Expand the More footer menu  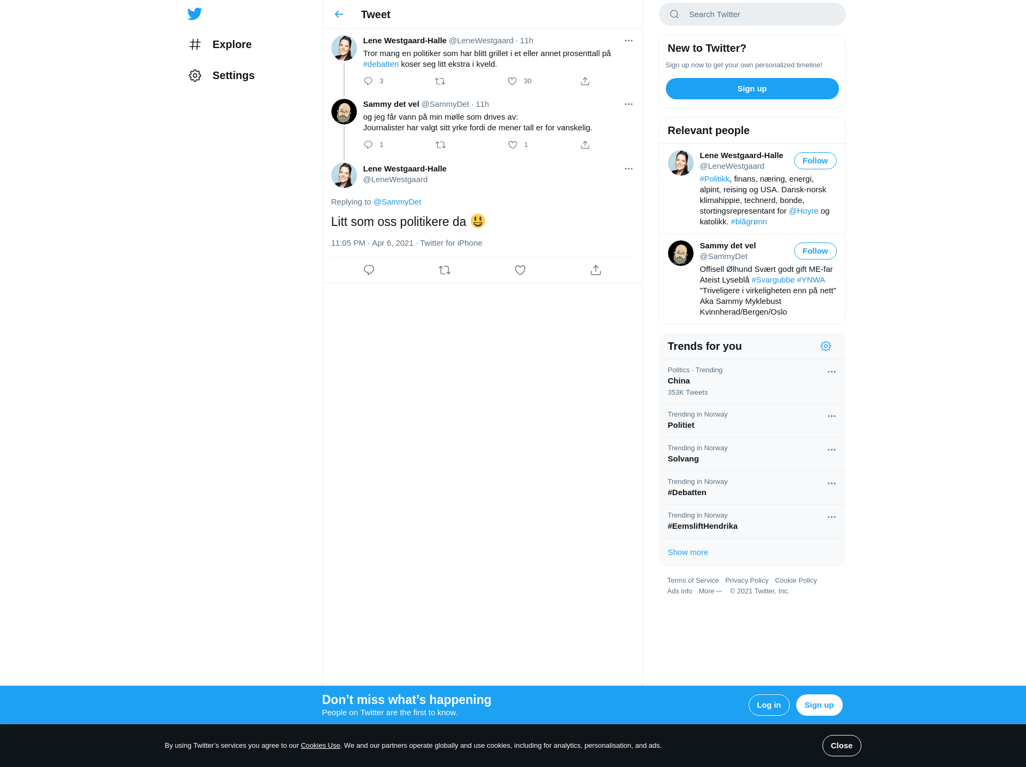coord(710,591)
